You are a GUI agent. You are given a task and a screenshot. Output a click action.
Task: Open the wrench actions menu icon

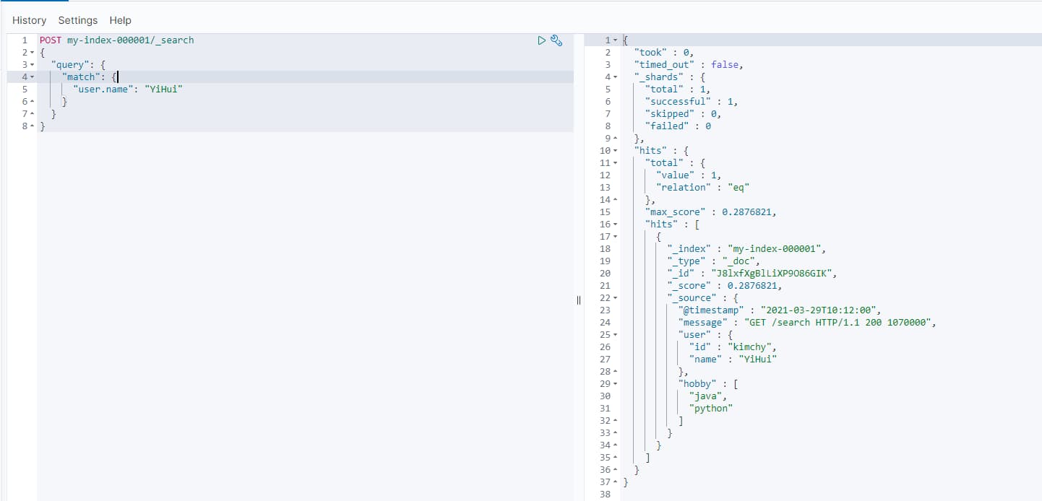556,40
